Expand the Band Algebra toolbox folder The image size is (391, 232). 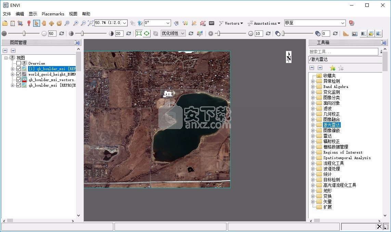pyautogui.click(x=313, y=87)
